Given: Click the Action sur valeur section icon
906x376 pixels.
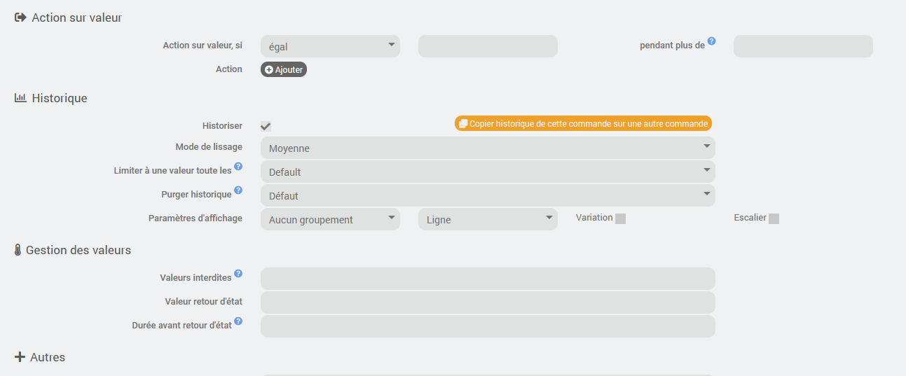Looking at the screenshot, I should tap(20, 18).
